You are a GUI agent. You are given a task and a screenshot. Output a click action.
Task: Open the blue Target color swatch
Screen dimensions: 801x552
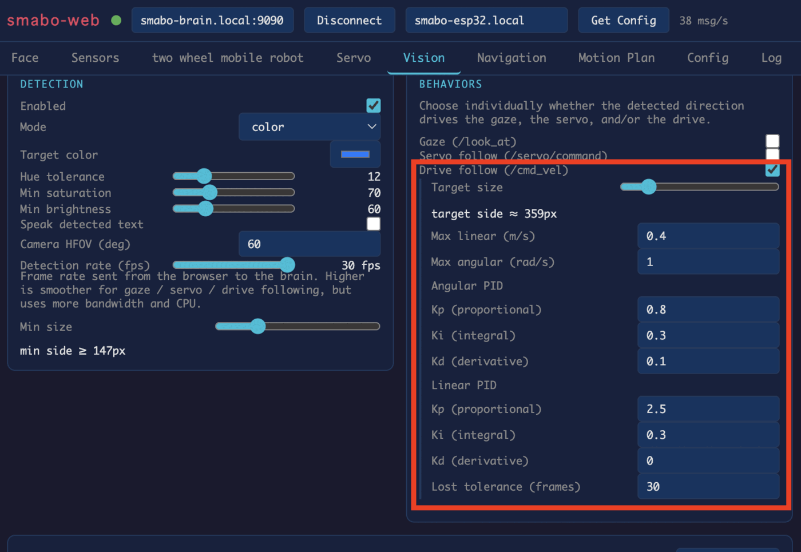(x=355, y=154)
